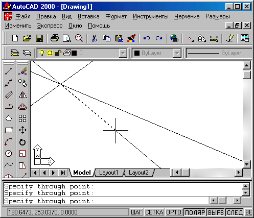Viewport: 254px width, 218px height.
Task: Choose the Rectangle drawing tool
Action: (x=8, y=130)
